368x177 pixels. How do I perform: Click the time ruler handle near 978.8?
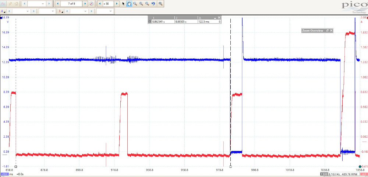pos(230,166)
